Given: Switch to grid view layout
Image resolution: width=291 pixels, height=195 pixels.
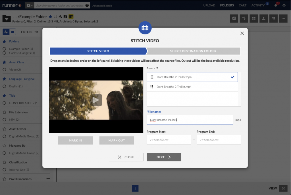Looking at the screenshot, I should (x=254, y=18).
